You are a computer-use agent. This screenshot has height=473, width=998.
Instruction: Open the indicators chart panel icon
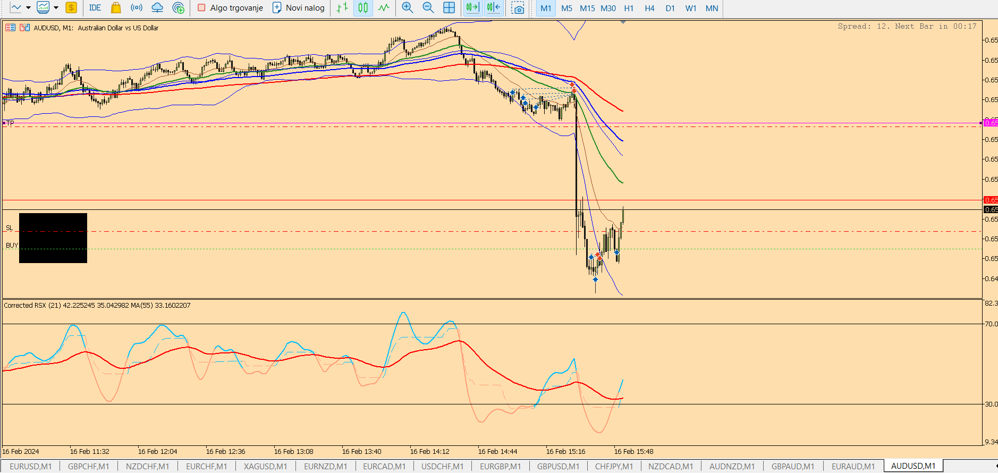pyautogui.click(x=43, y=7)
